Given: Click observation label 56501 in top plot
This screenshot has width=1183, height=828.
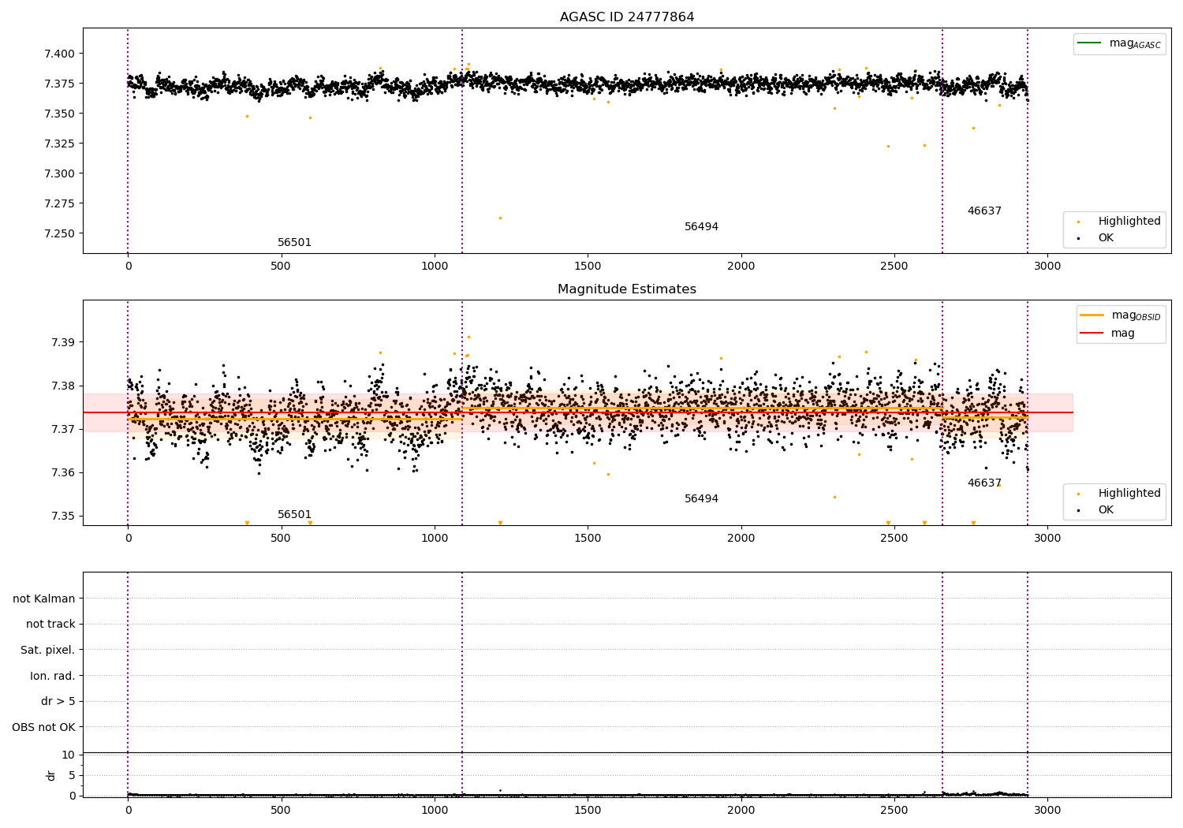Looking at the screenshot, I should click(x=294, y=243).
